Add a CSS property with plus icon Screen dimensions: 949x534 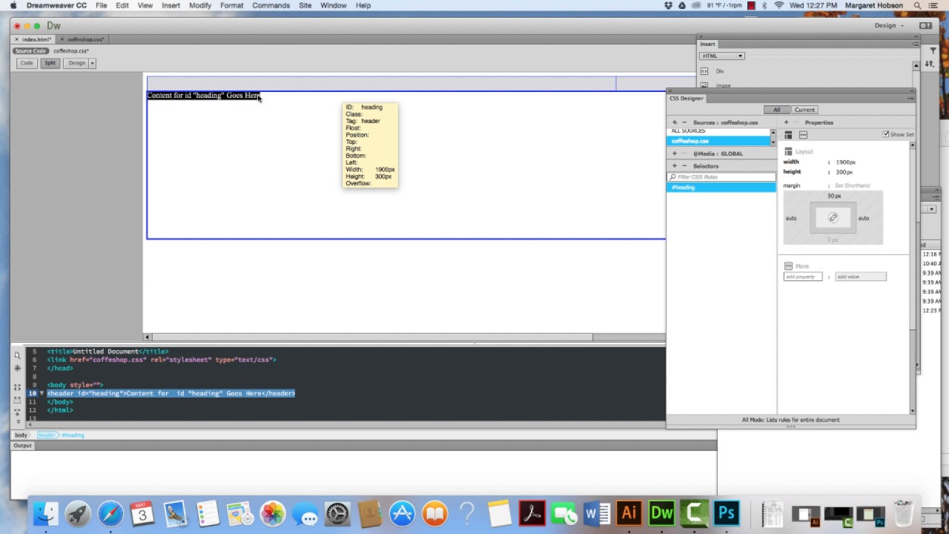coord(787,122)
